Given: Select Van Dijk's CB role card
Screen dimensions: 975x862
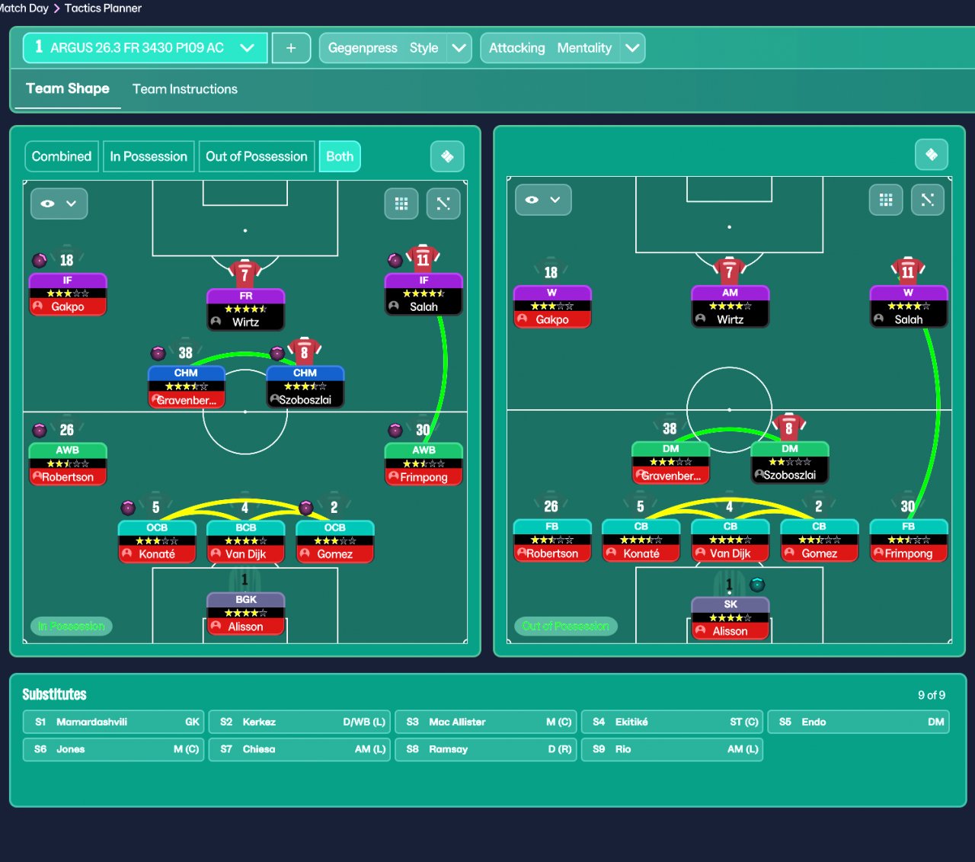Looking at the screenshot, I should 730,540.
